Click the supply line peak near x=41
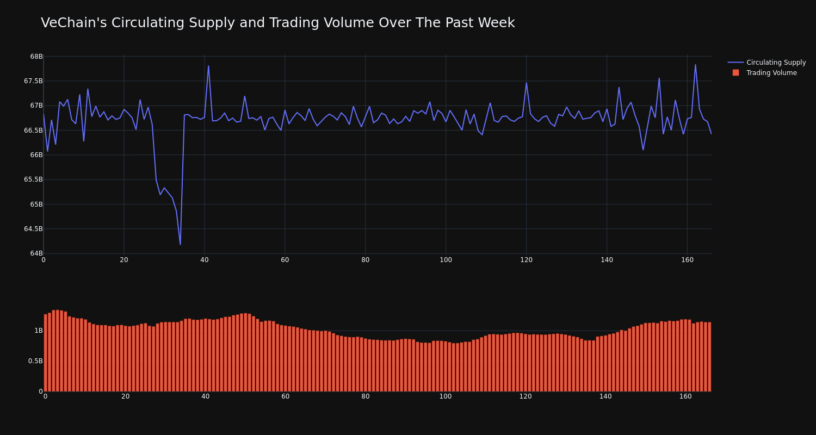Viewport: 816px width, 435px height. point(208,66)
